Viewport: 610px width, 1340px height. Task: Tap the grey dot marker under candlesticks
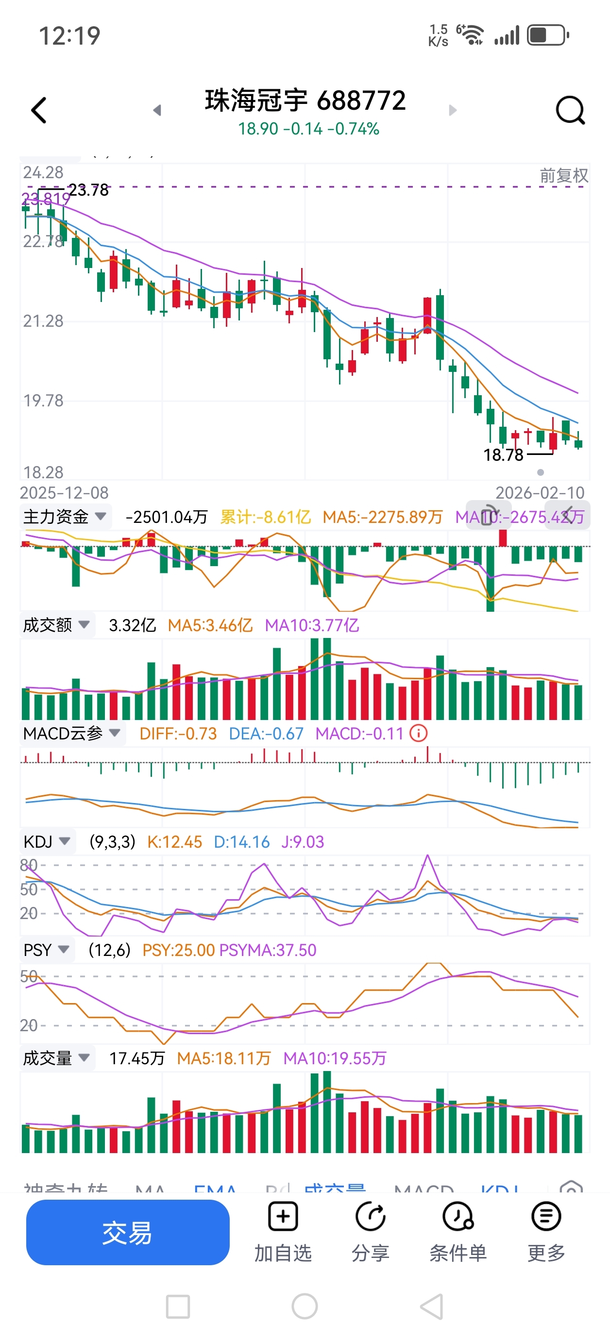coord(540,472)
